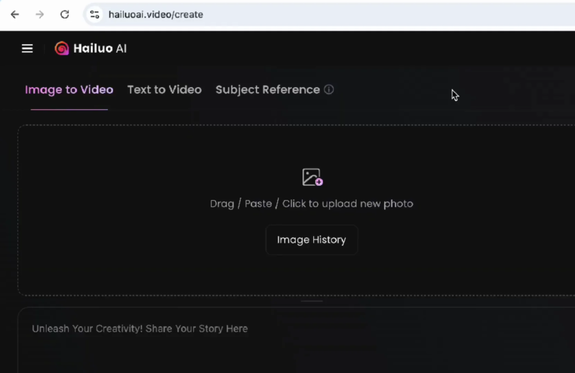Select the Subject Reference tab
The width and height of the screenshot is (575, 373).
tap(267, 90)
